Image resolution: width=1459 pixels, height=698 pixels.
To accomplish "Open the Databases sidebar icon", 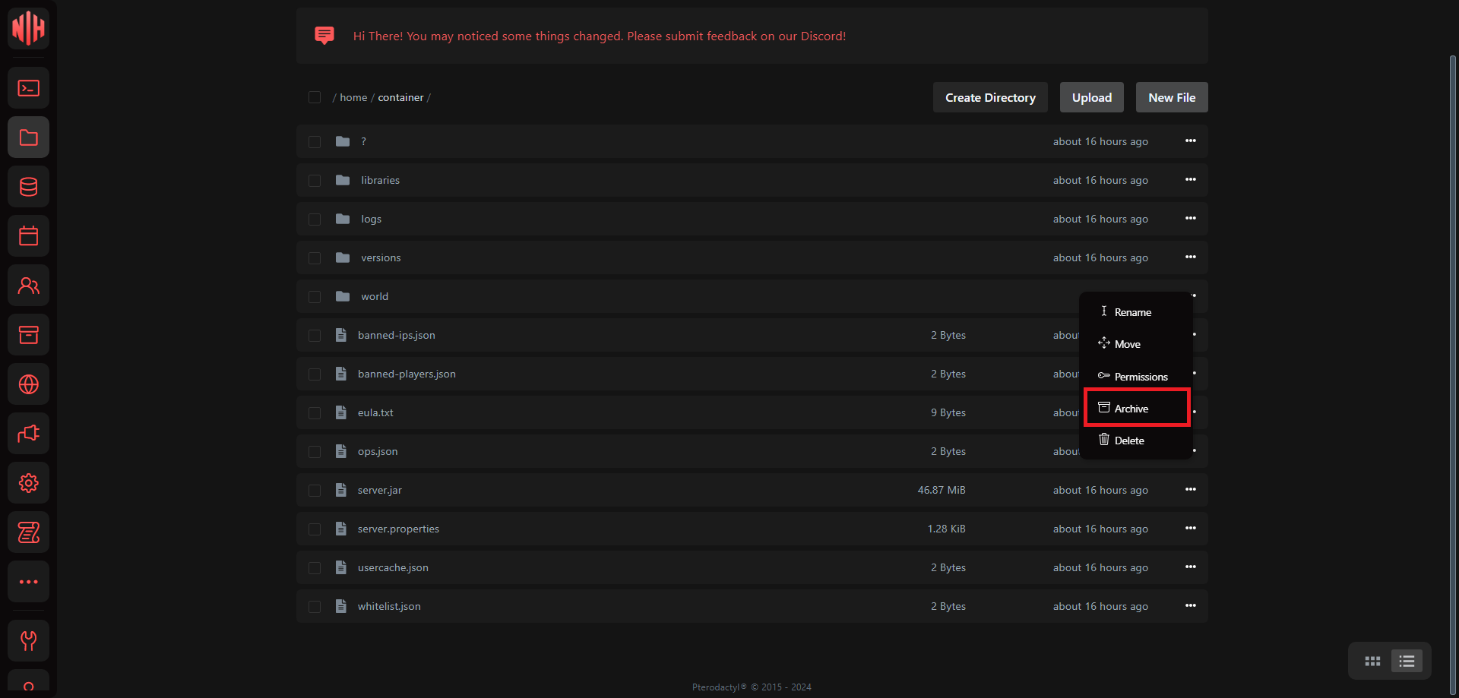I will pyautogui.click(x=29, y=187).
